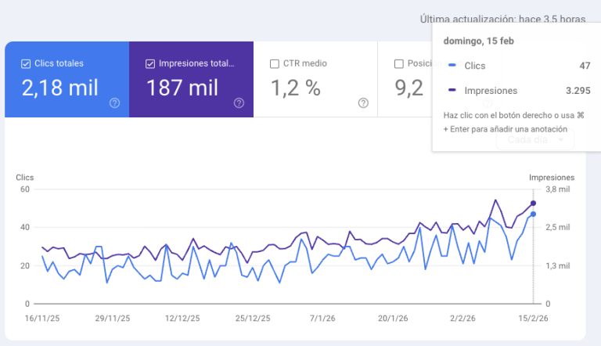Image resolution: width=601 pixels, height=346 pixels.
Task: Click the 7/1/26 date label on axis
Action: (322, 319)
